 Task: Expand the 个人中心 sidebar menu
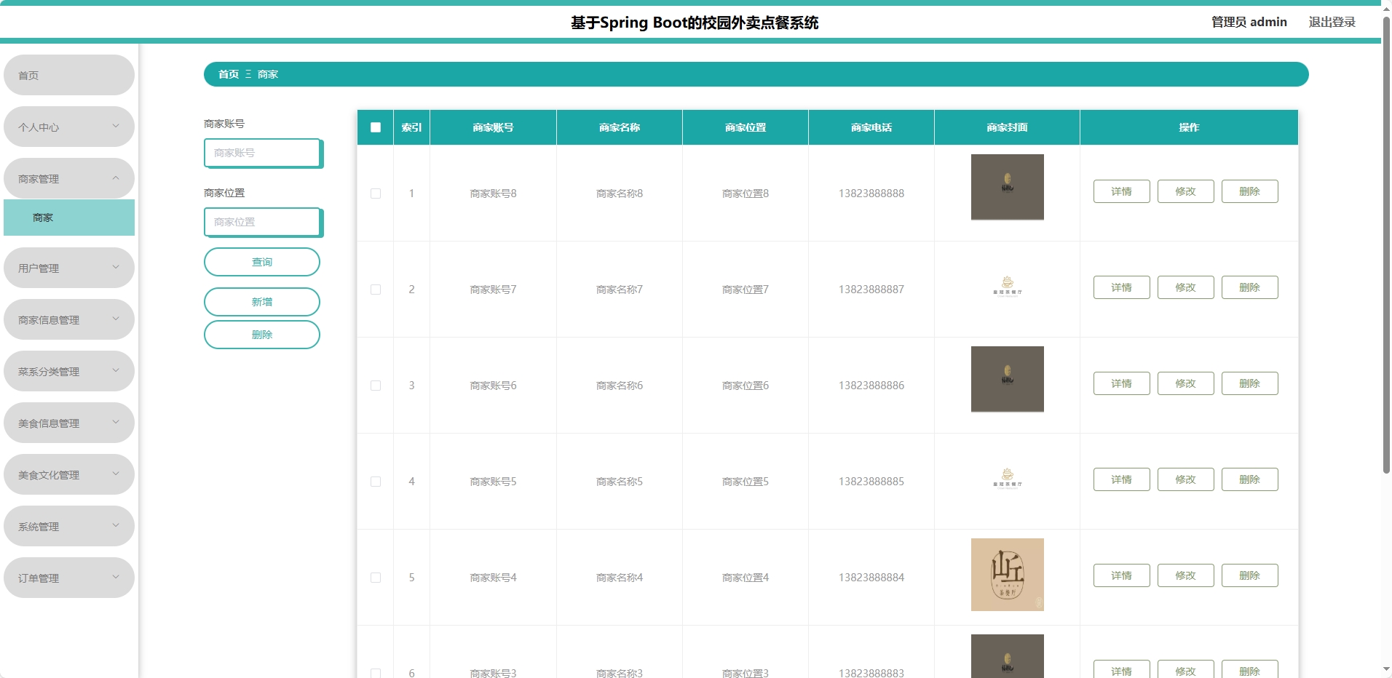(69, 127)
